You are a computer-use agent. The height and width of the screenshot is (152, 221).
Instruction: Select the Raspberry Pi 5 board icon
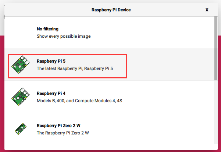(x=21, y=64)
